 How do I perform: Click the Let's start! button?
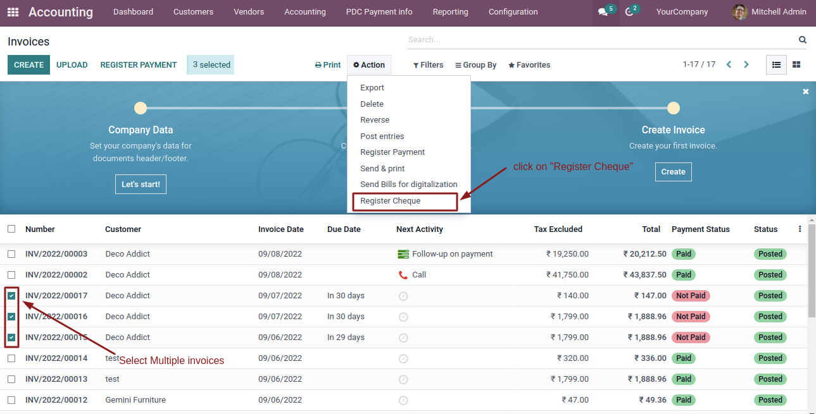pos(141,185)
